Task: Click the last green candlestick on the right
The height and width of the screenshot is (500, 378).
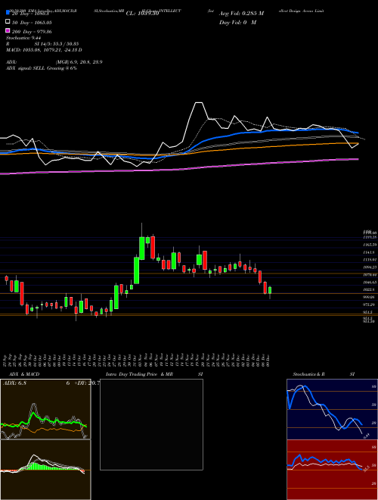Action: (x=270, y=290)
